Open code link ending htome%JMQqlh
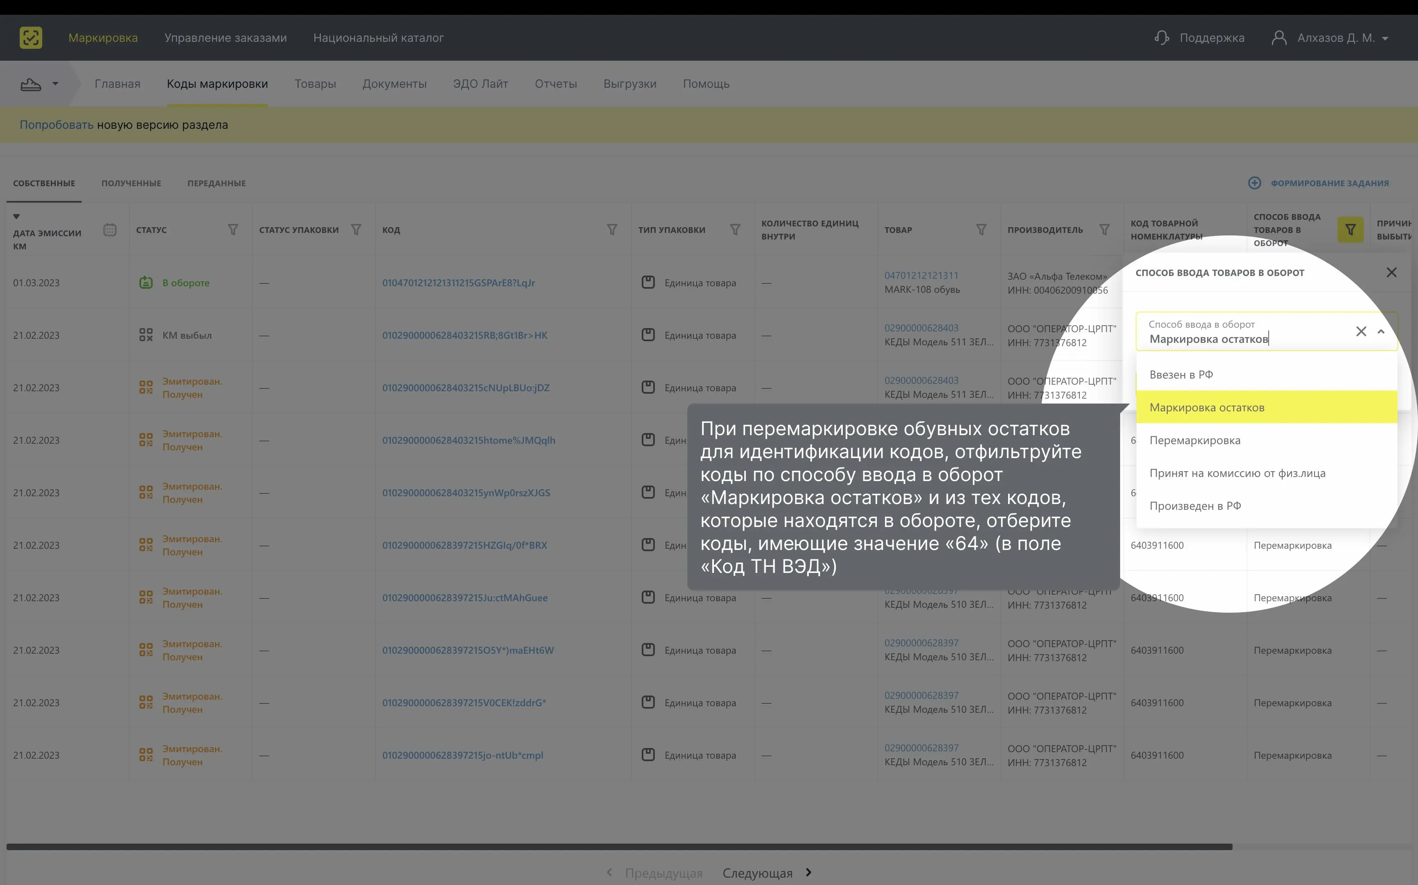1418x885 pixels. coord(469,440)
